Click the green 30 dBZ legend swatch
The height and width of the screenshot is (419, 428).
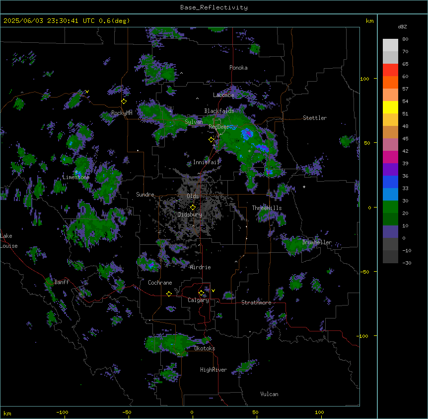click(x=390, y=207)
